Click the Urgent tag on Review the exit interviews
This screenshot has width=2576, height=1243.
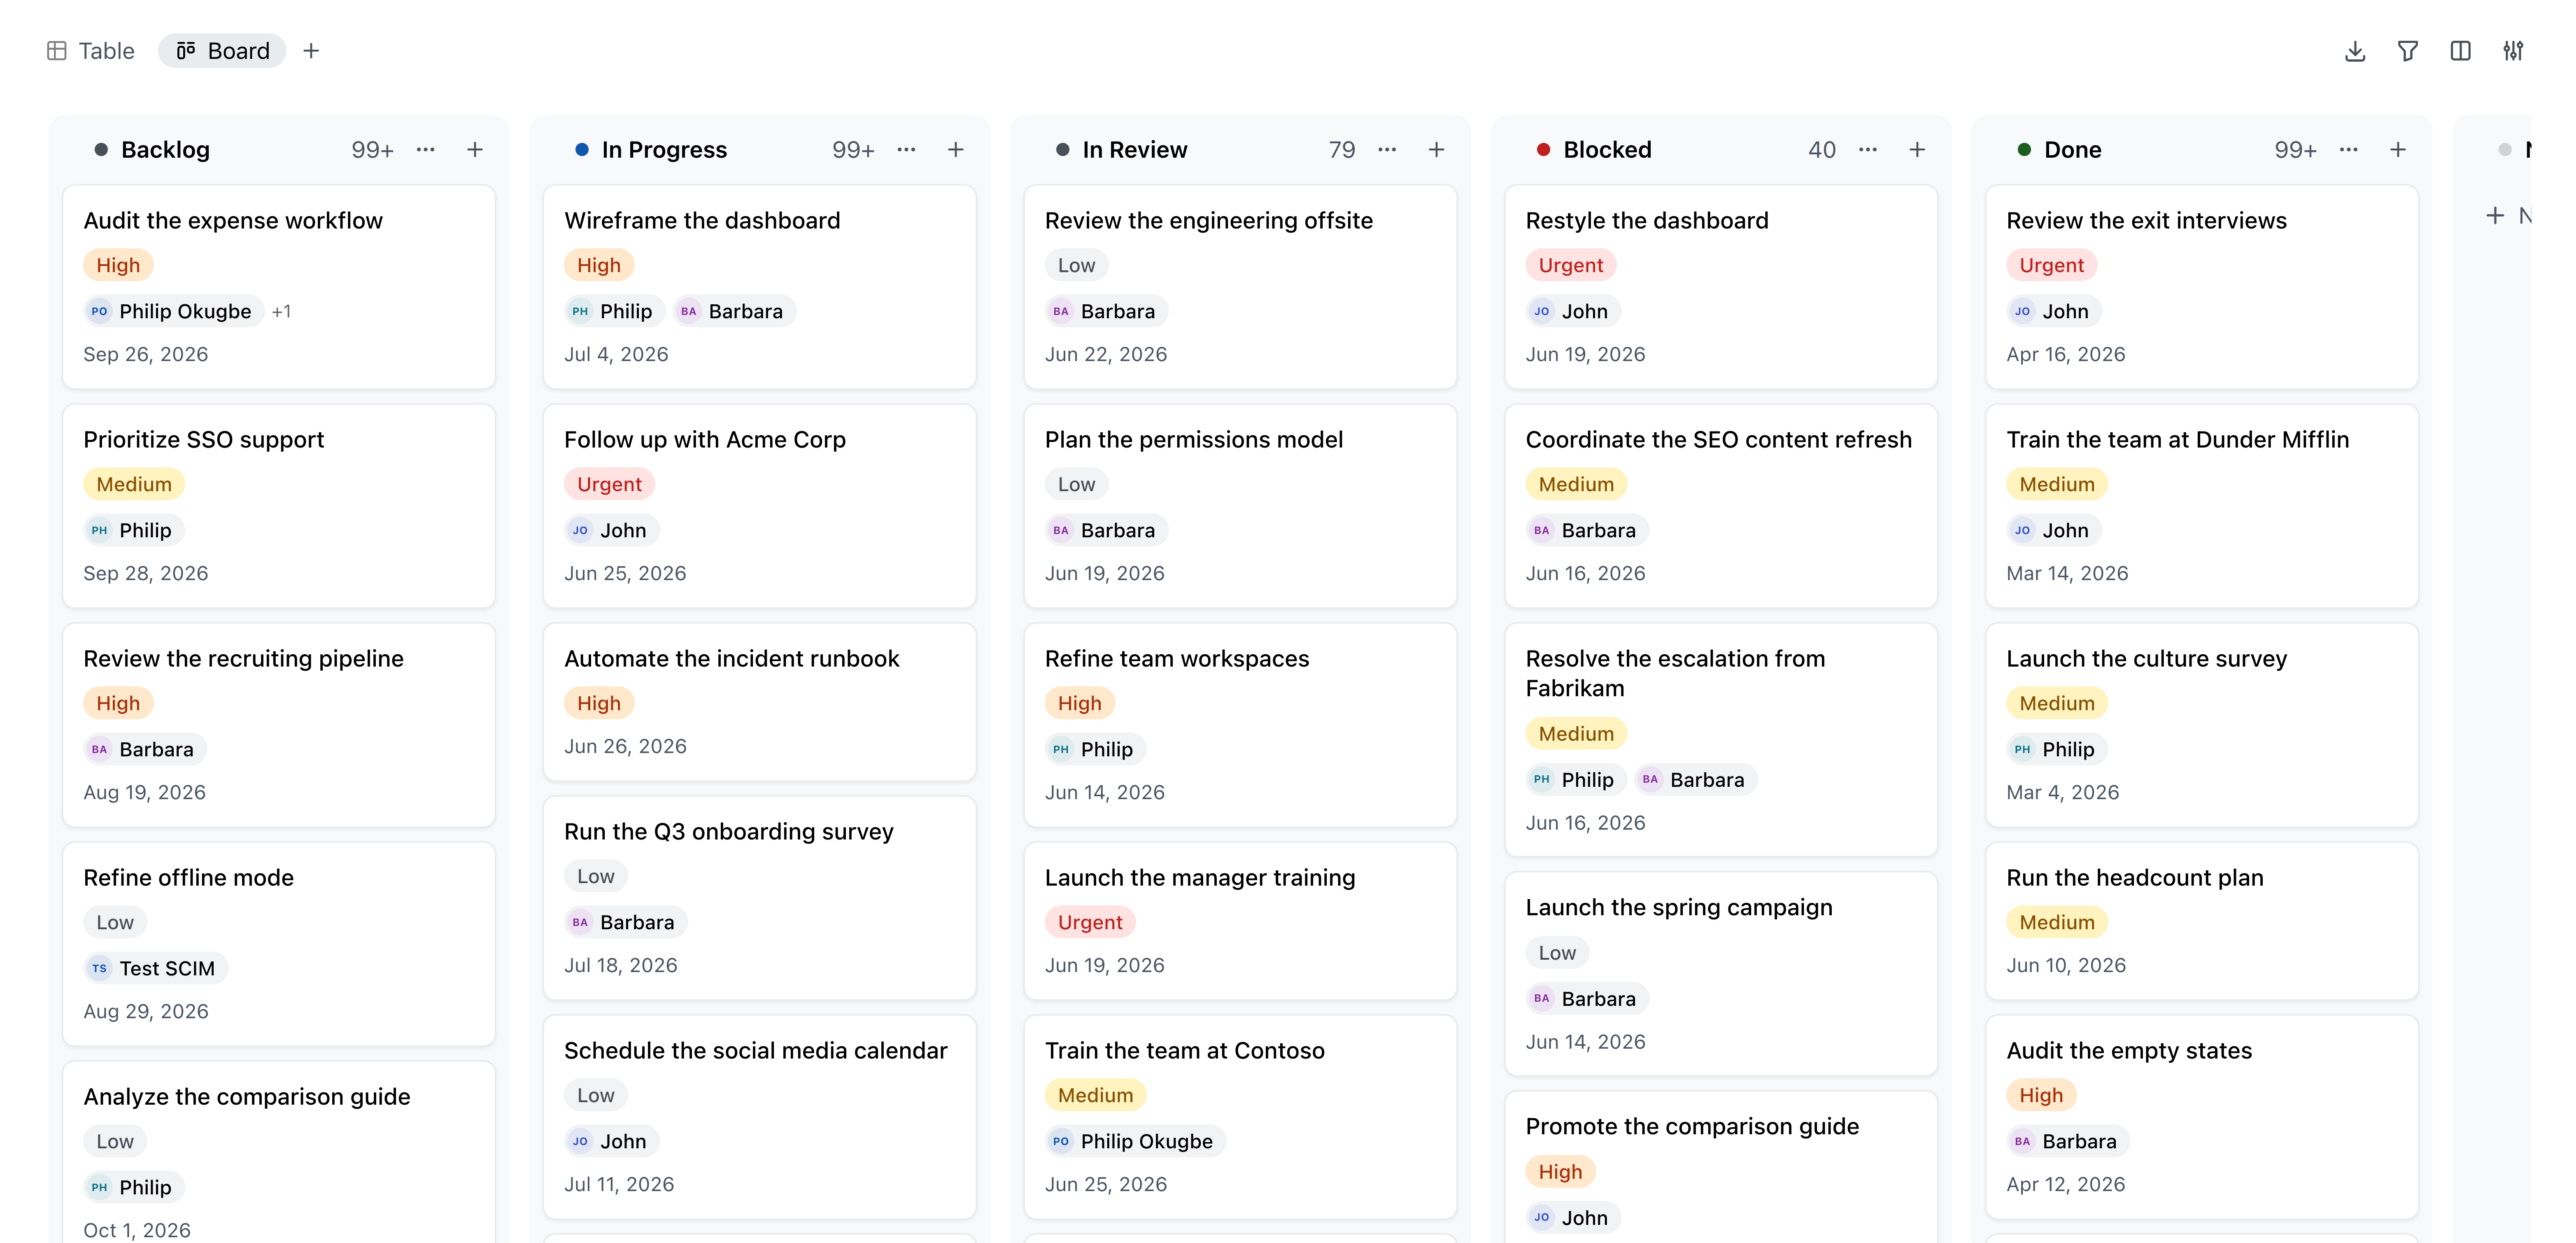pyautogui.click(x=2051, y=266)
